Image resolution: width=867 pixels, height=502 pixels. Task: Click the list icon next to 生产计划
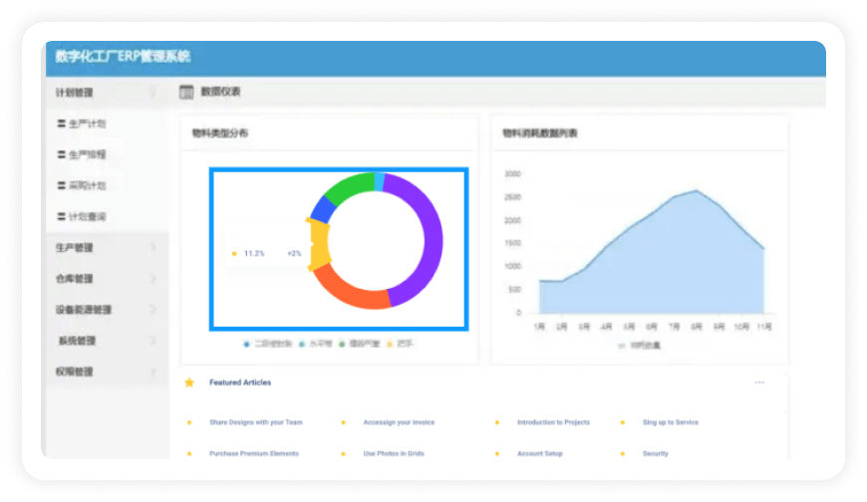(x=62, y=125)
